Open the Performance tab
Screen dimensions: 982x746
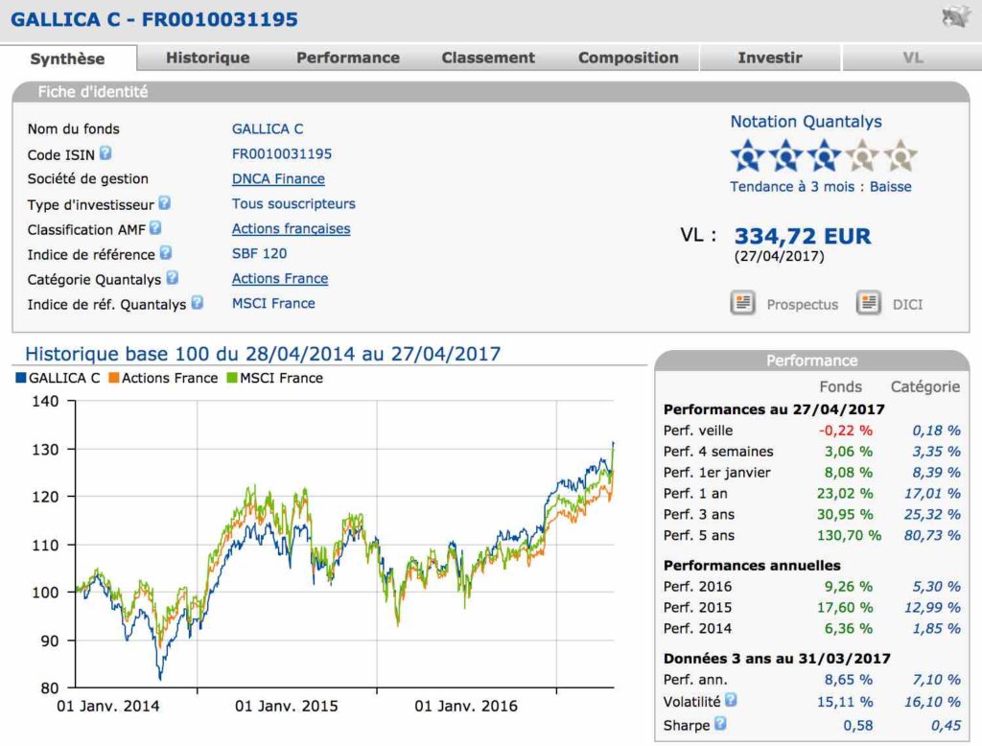click(347, 58)
